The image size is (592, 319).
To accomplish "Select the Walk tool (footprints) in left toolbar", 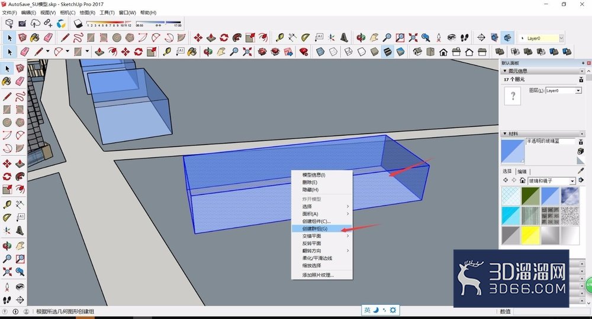I will pos(7,300).
